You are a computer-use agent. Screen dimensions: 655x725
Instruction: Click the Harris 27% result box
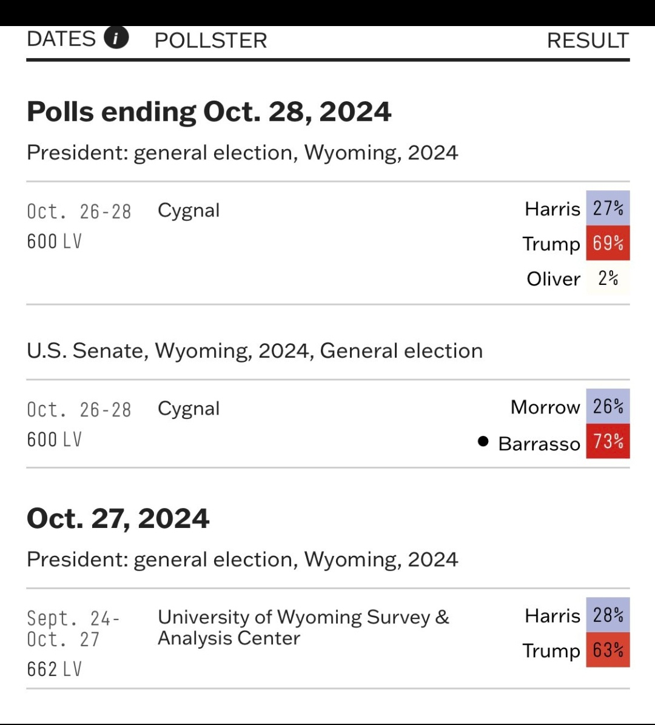coord(608,208)
